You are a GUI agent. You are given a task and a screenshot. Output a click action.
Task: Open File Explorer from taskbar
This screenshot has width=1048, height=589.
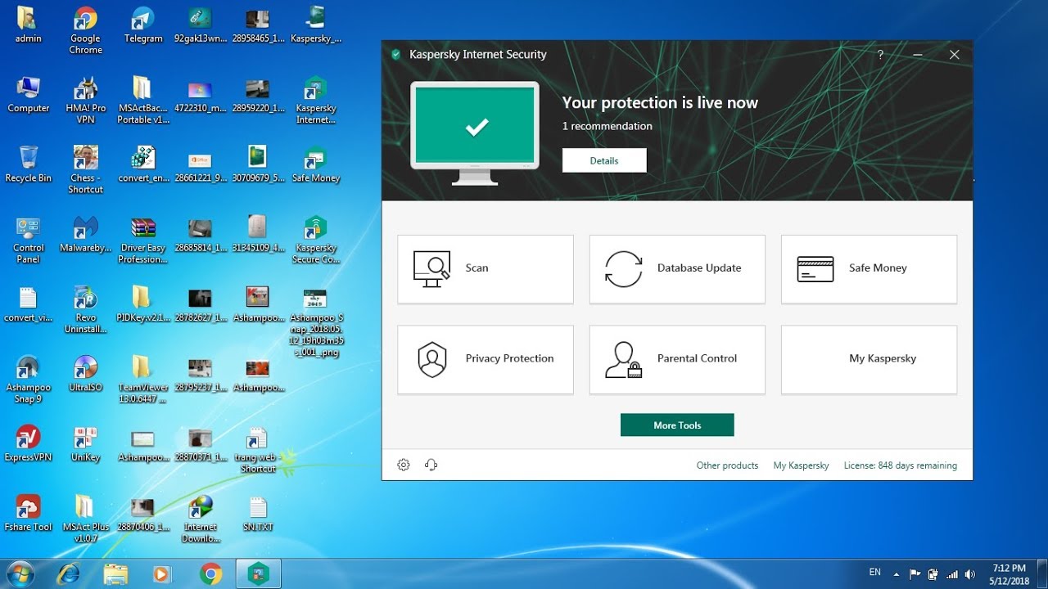[x=115, y=574]
